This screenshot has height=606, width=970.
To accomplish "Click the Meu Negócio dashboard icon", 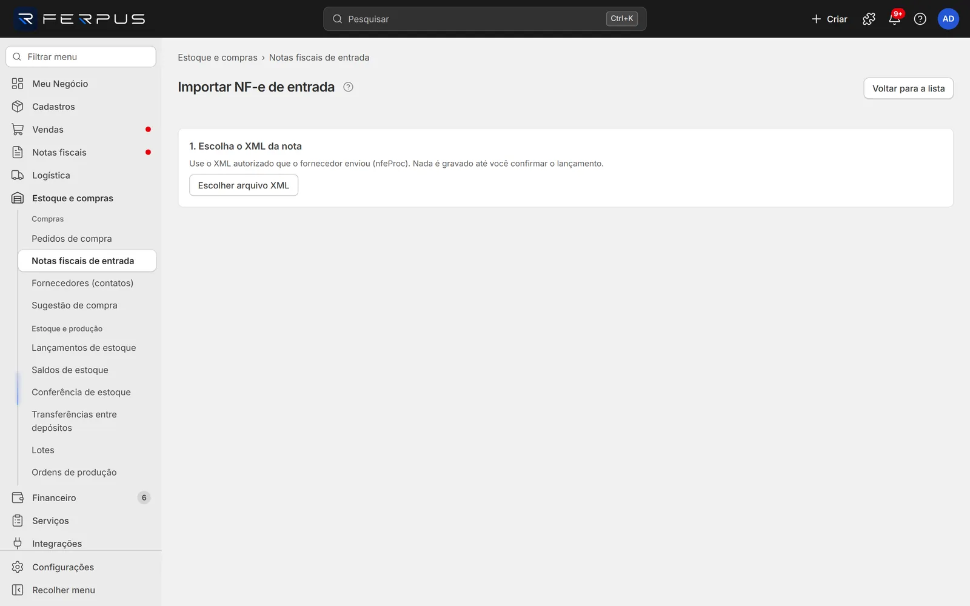I will [x=18, y=84].
